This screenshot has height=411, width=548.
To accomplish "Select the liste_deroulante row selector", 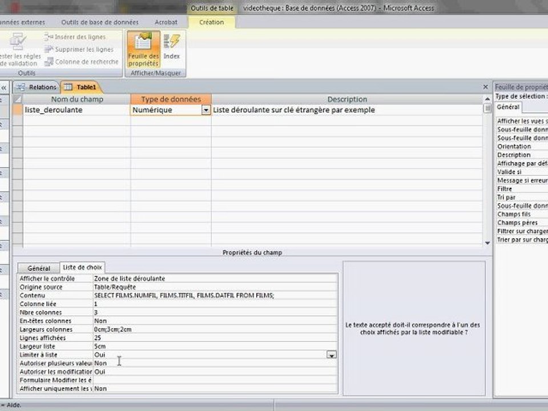I will [18, 110].
